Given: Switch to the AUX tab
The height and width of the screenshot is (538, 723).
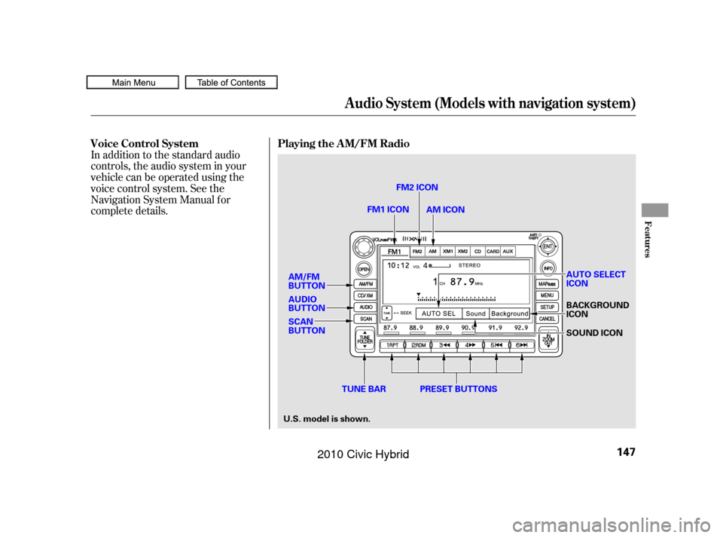Looking at the screenshot, I should click(508, 252).
